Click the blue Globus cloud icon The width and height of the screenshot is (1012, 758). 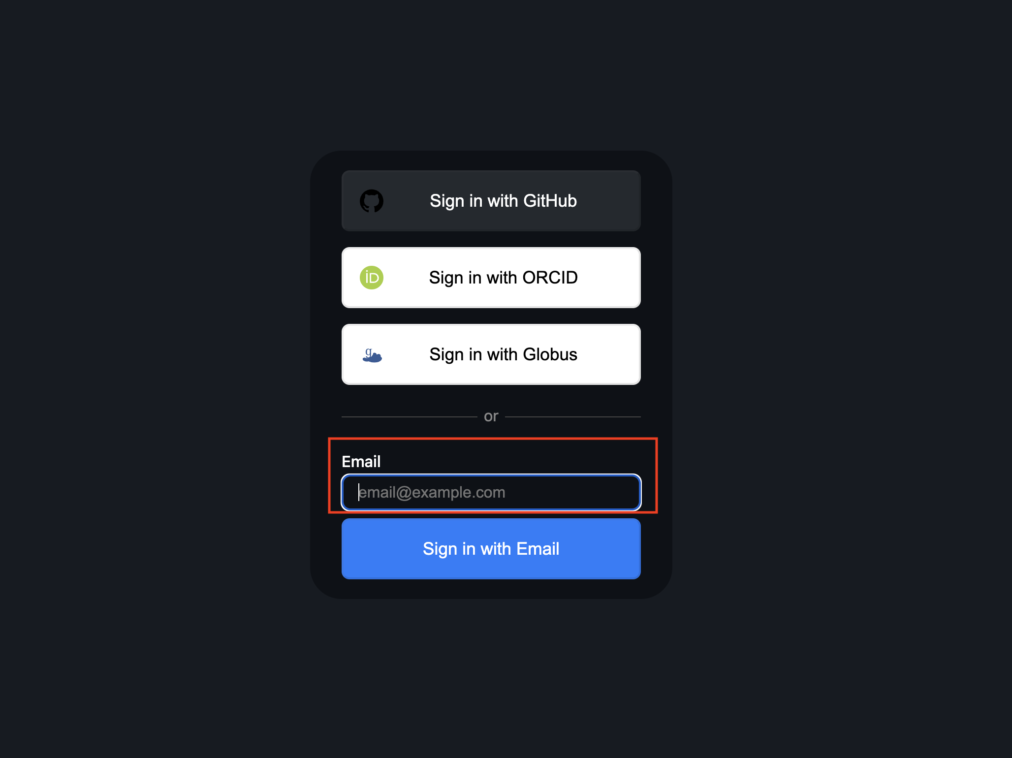pyautogui.click(x=372, y=355)
